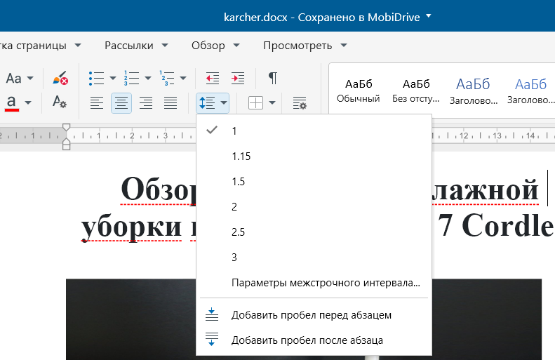Apply the Обычный style
Image resolution: width=555 pixels, height=360 pixels.
coord(359,91)
